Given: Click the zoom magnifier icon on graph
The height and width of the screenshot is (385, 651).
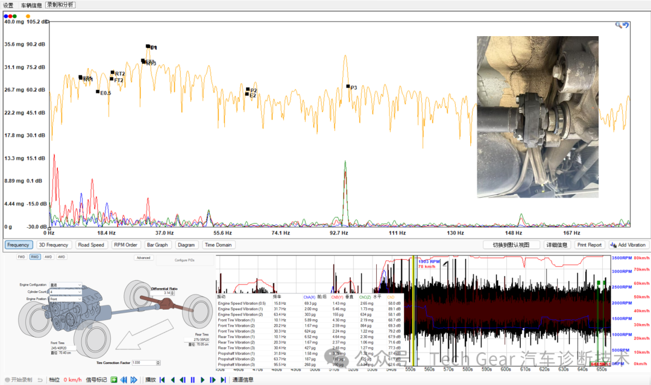Looking at the screenshot, I should pos(618,25).
